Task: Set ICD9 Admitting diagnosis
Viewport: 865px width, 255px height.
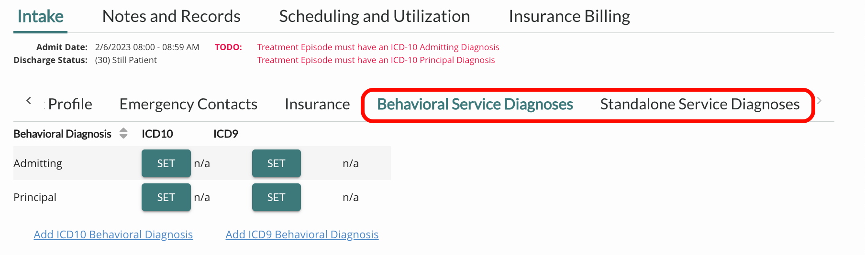Action: pyautogui.click(x=276, y=163)
